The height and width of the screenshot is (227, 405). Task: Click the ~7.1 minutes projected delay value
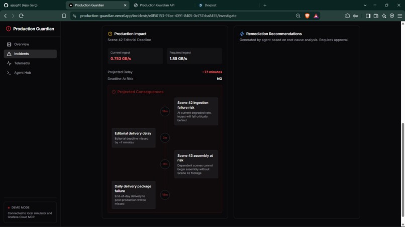pos(212,72)
